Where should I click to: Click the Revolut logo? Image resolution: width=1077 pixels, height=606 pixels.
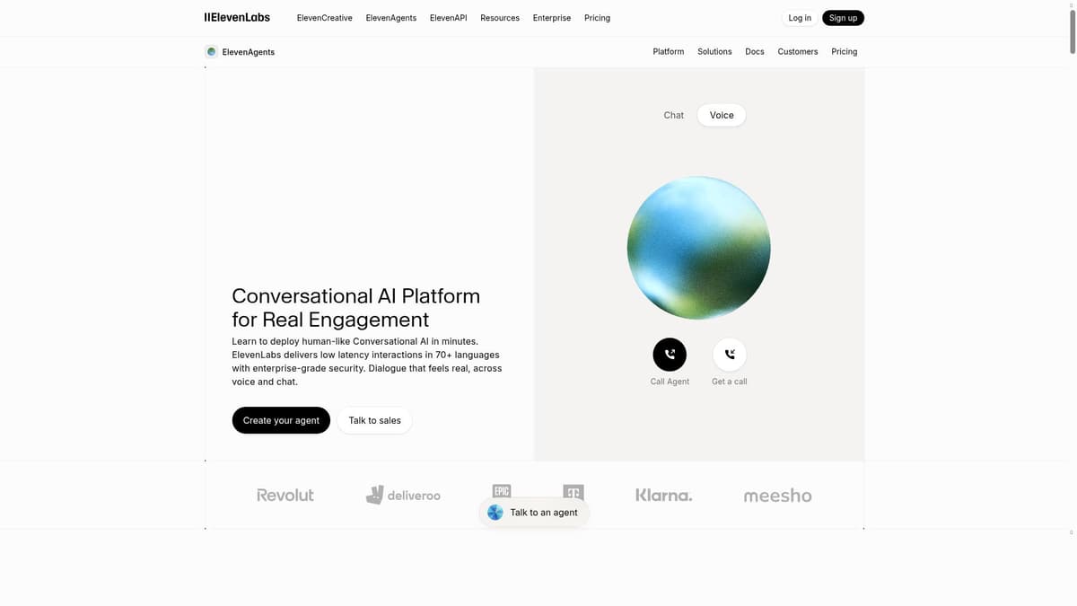(285, 495)
